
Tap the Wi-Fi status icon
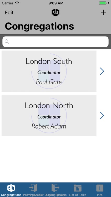(17, 3)
